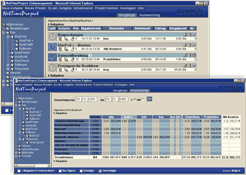This screenshot has width=246, height=175.
Task: Click the Internet Explorer icon in front window title bar
Action: [16, 81]
